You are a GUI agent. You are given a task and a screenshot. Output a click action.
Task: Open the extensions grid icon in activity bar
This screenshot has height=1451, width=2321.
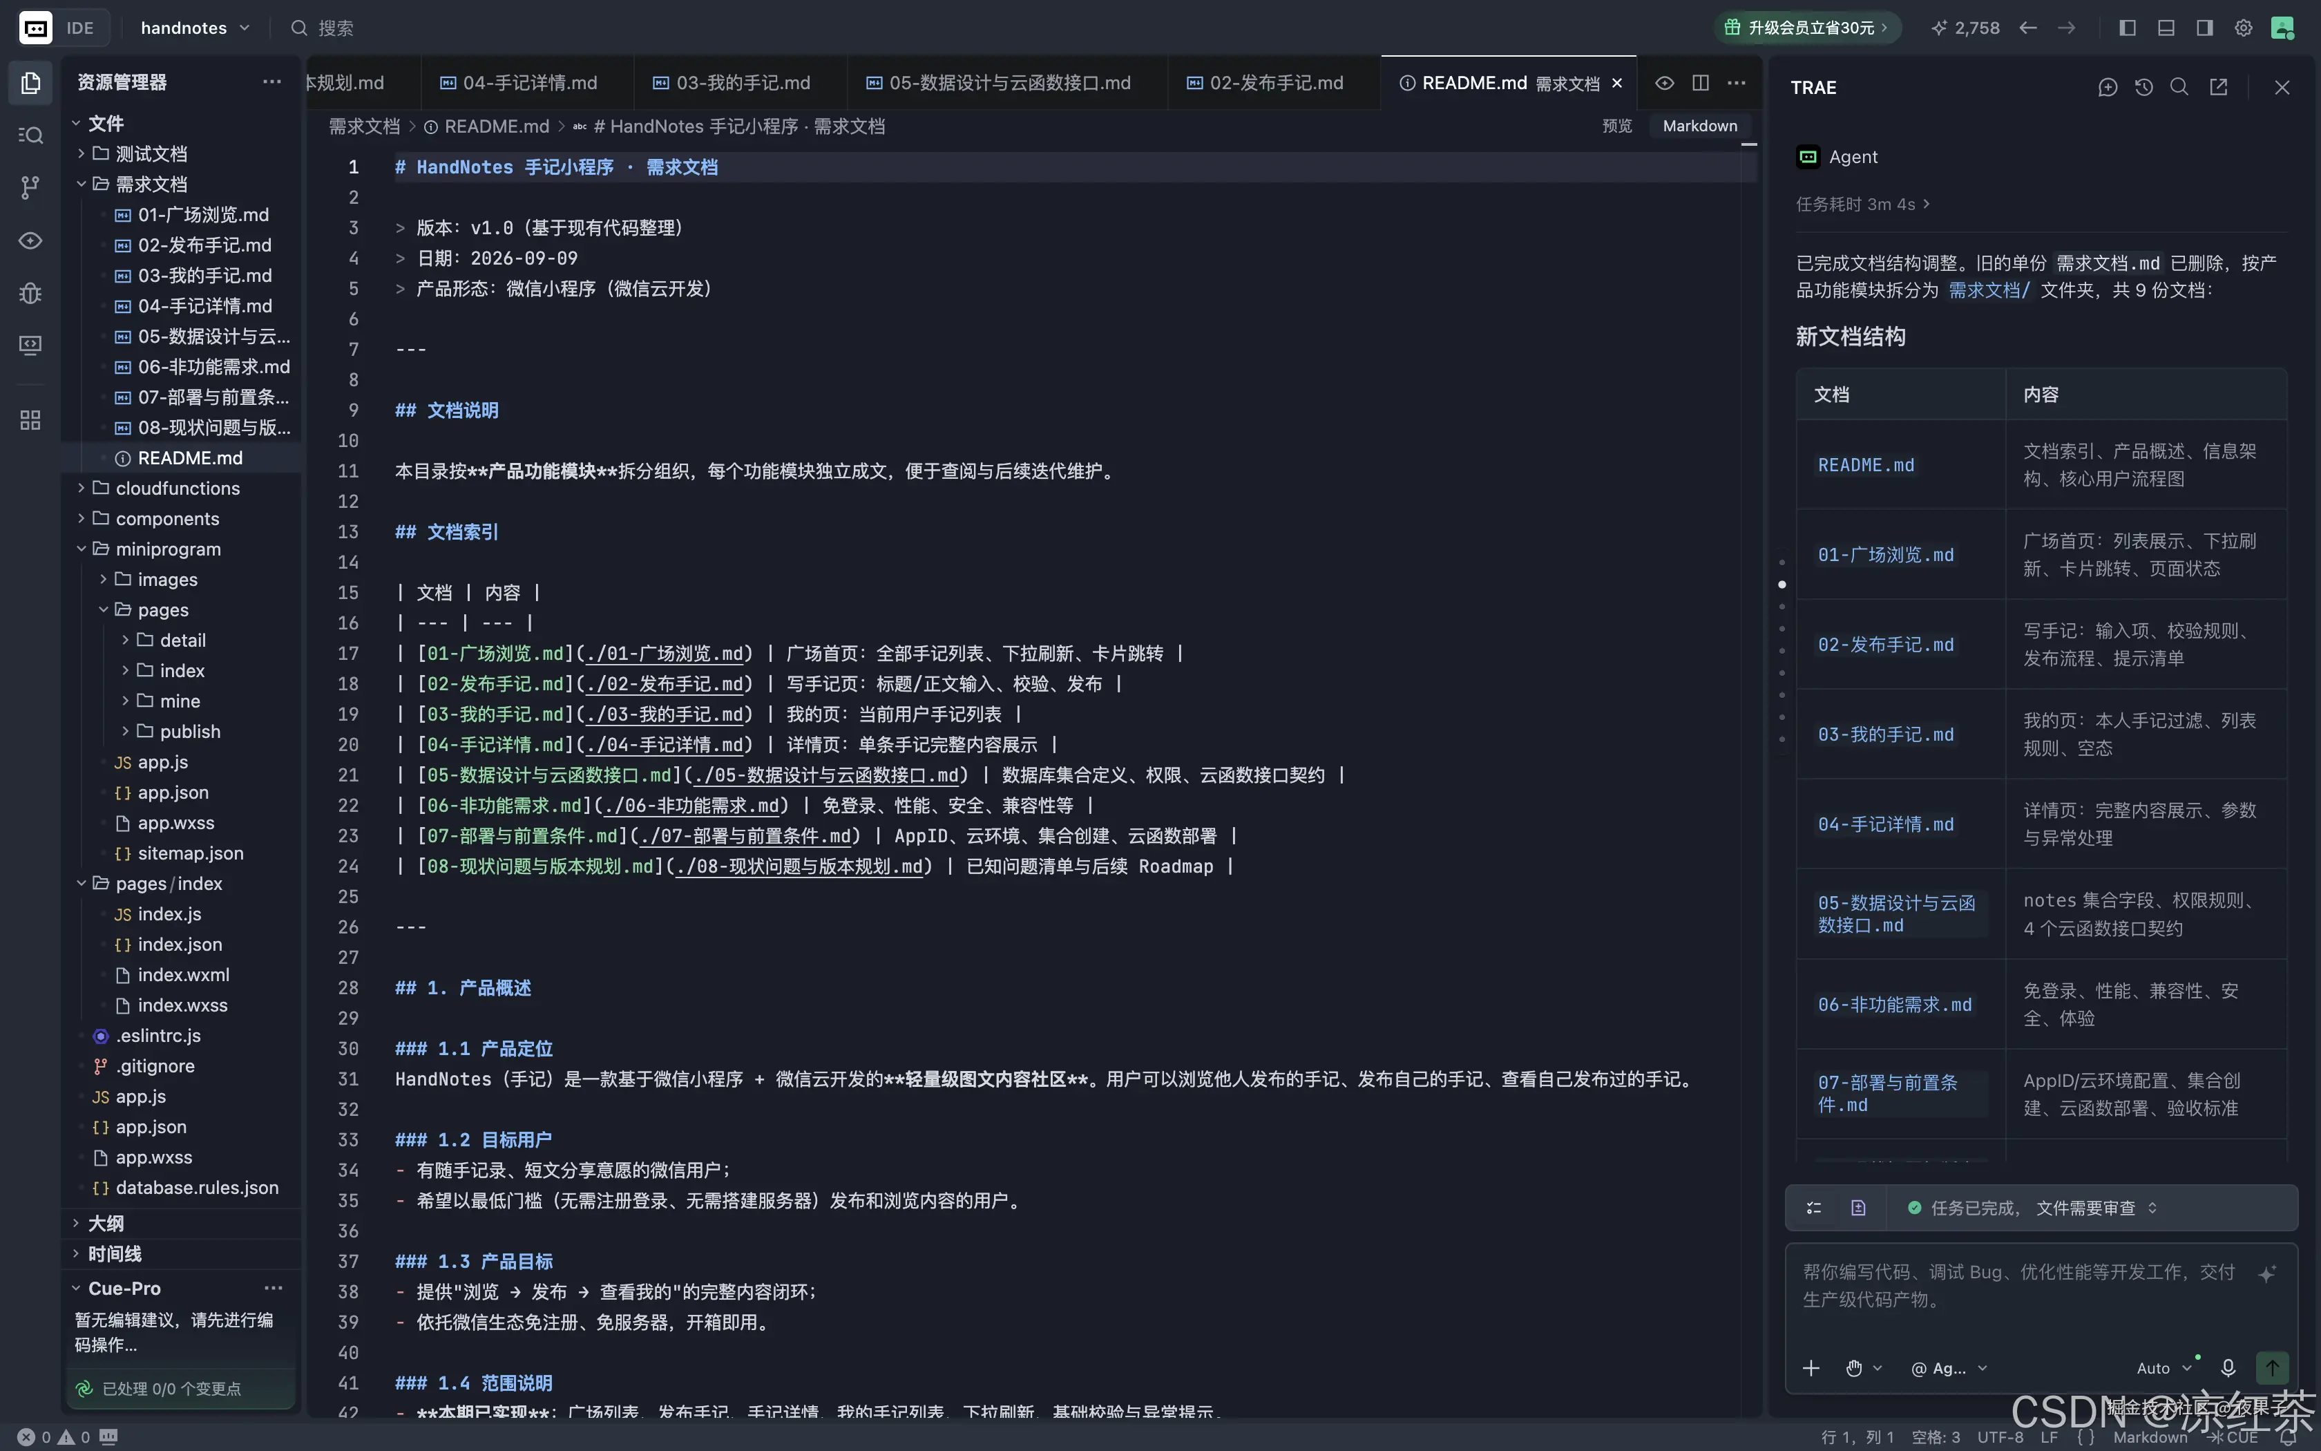30,420
